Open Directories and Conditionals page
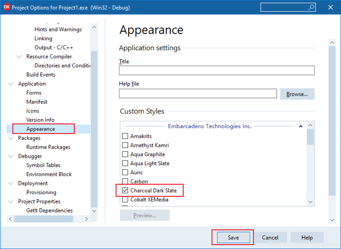The image size is (341, 249). (62, 65)
